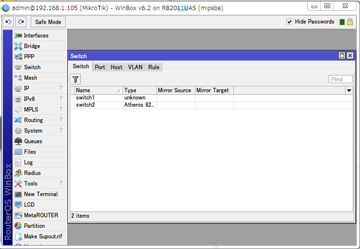The image size is (360, 249).
Task: Click the redo arrow icon
Action: point(21,22)
